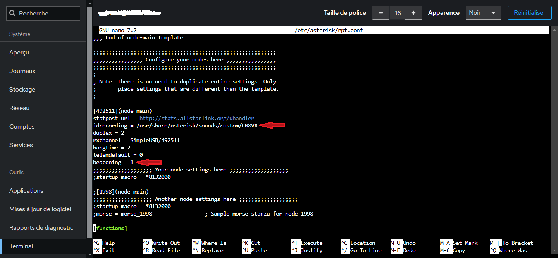Click the '^T Execute' shortcut

pos(307,243)
